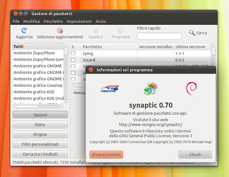Click the Proprietà gear icon
Image resolution: width=229 pixels, height=177 pixels.
point(120,30)
